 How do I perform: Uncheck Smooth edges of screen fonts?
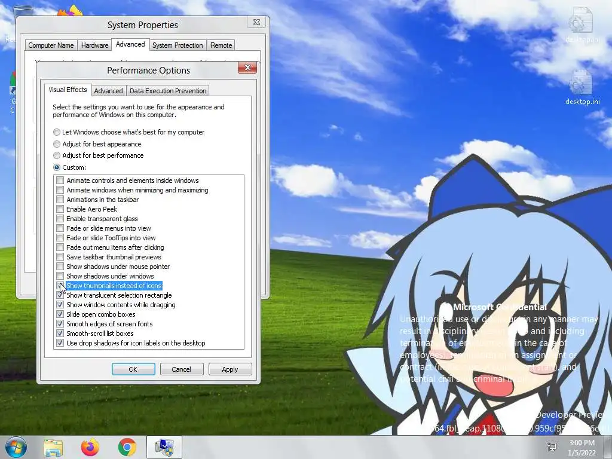click(x=60, y=324)
